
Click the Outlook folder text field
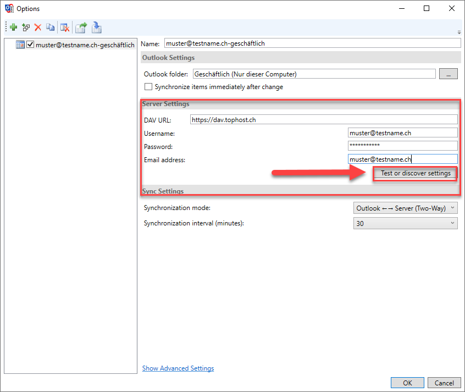pos(314,74)
